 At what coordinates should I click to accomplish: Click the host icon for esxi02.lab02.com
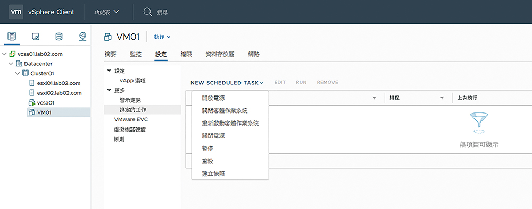click(31, 93)
